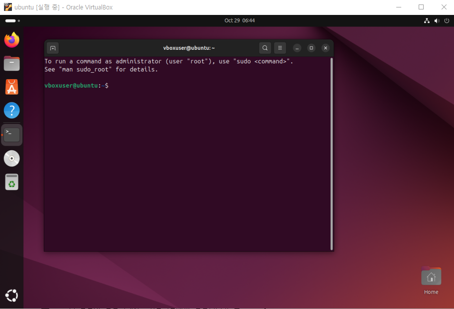This screenshot has width=454, height=309.
Task: Click the network status icon in top bar
Action: coord(427,20)
